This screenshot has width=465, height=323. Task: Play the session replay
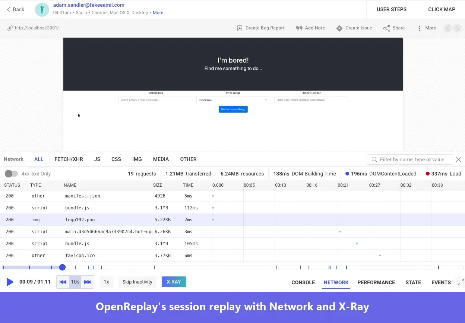[x=10, y=282]
